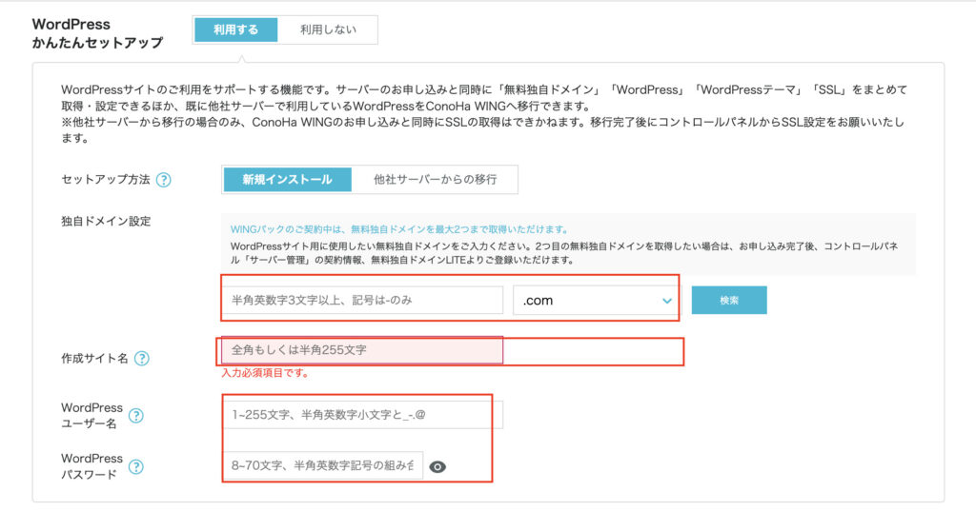This screenshot has width=976, height=511.
Task: Open help icon beside WordPress ユーザー名
Action: (x=135, y=415)
